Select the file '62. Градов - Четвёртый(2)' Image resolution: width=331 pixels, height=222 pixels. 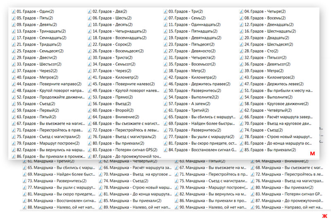266,110
